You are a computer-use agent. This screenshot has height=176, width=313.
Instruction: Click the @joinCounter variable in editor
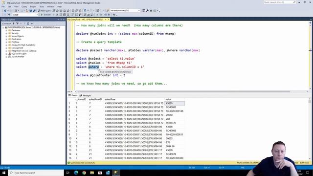(x=100, y=75)
